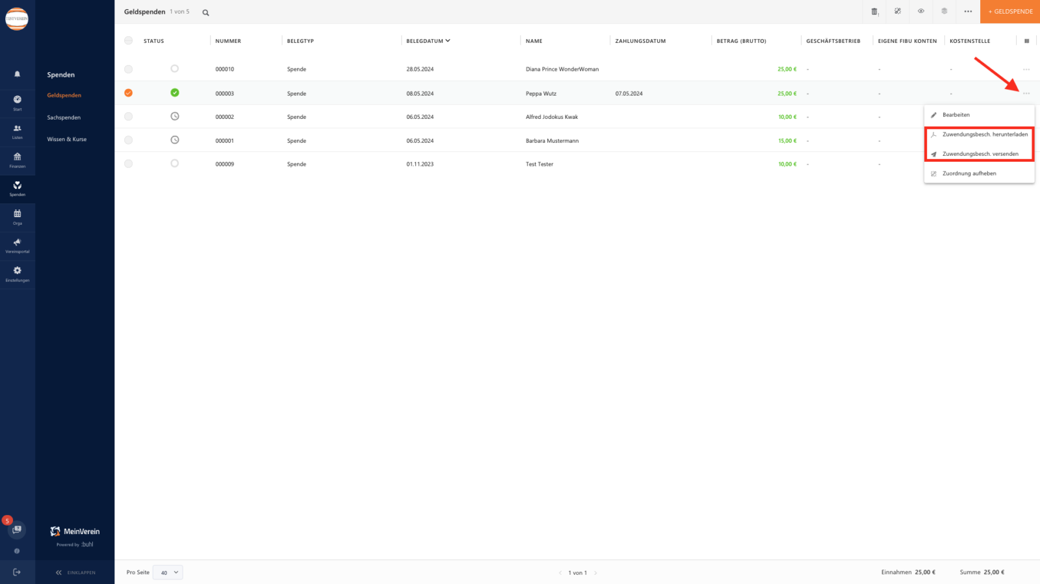Go to previous page arrow

pos(560,573)
